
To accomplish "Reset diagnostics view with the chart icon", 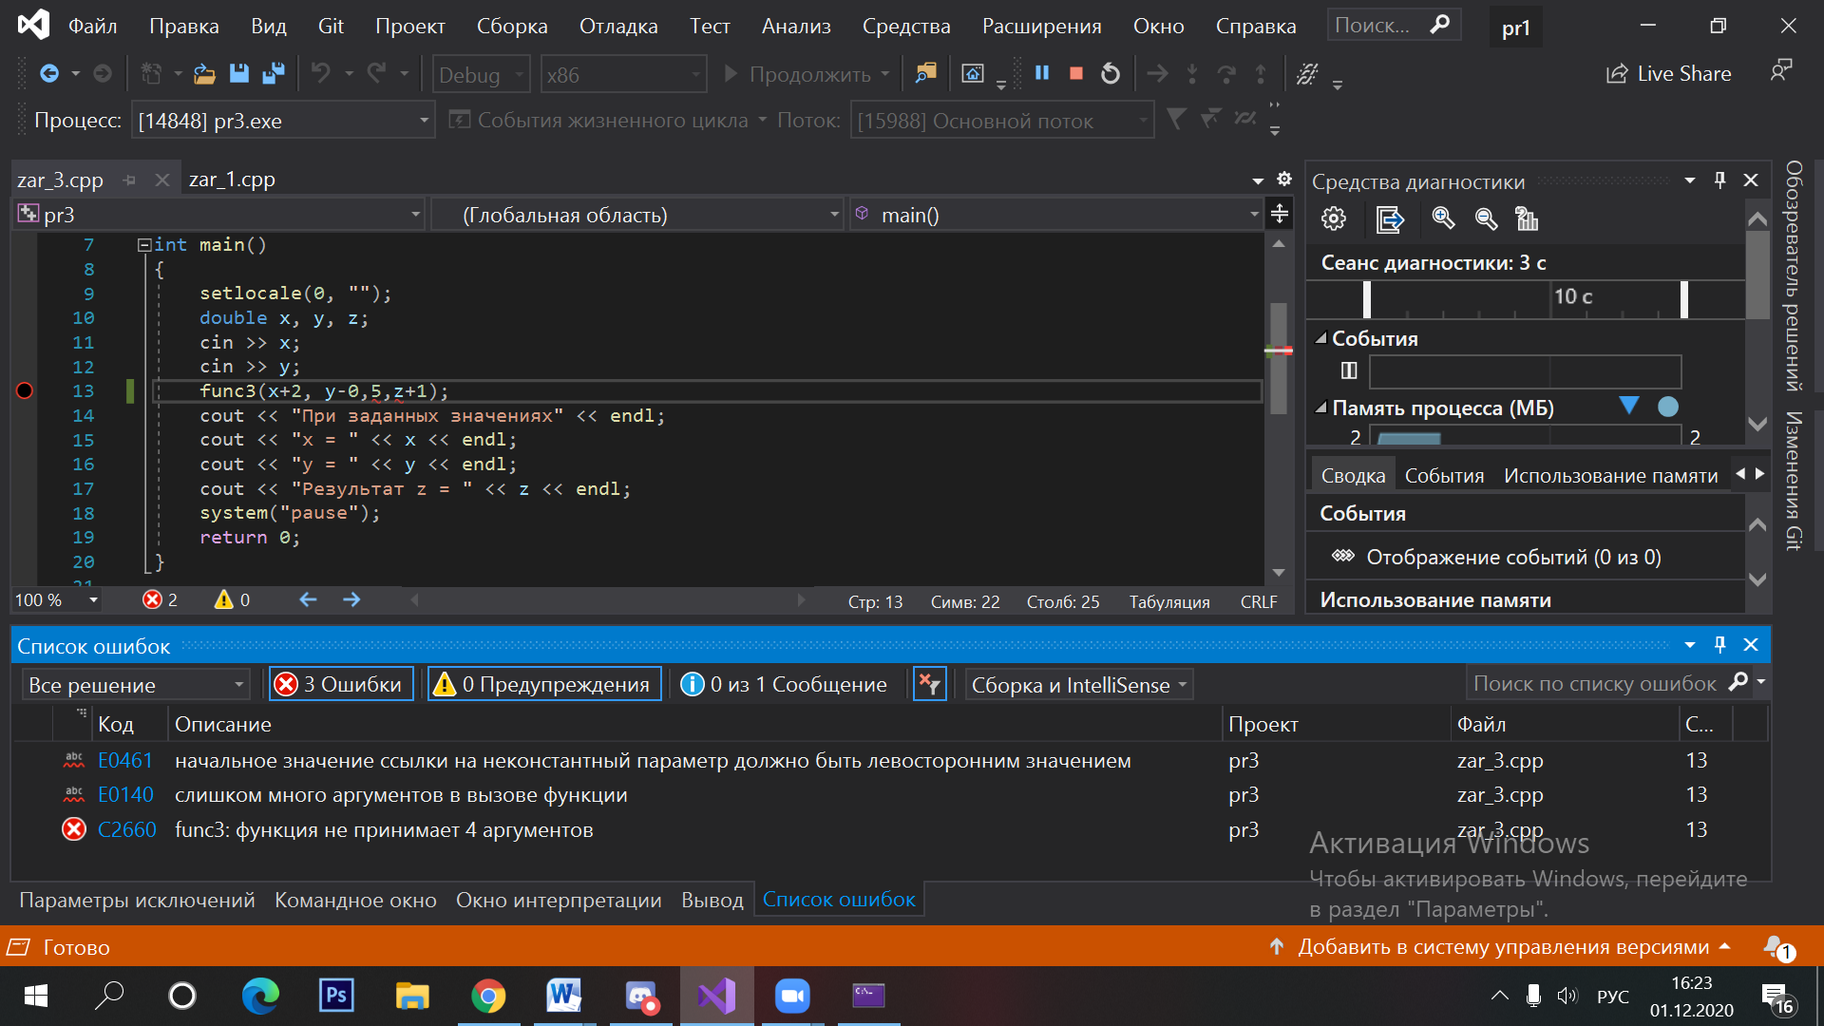I will [x=1527, y=219].
